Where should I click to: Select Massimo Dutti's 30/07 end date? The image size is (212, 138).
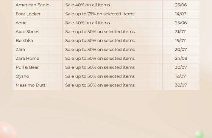[x=181, y=85]
